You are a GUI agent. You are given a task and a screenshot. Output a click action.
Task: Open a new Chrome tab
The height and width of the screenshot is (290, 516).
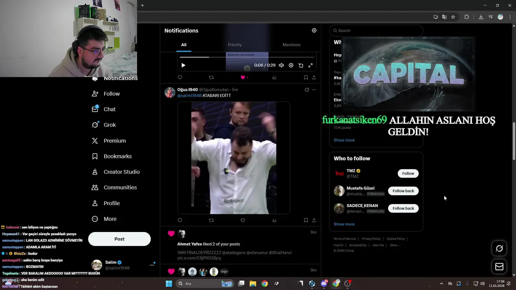coord(142,5)
